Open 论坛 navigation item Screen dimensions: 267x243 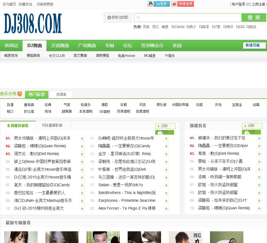pos(128,46)
